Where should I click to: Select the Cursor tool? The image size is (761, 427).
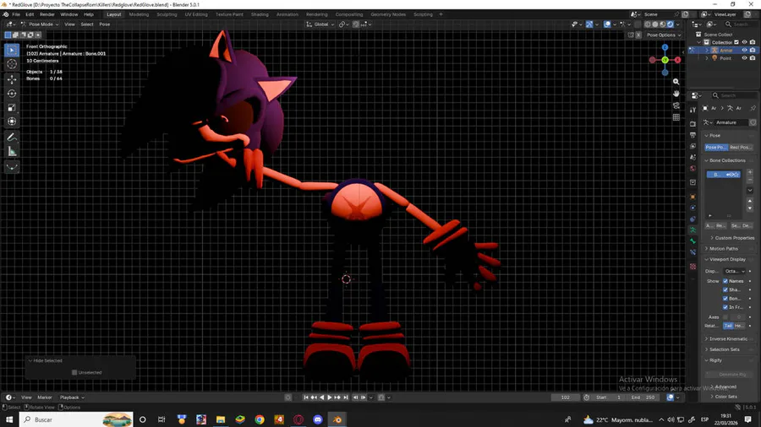pyautogui.click(x=12, y=64)
